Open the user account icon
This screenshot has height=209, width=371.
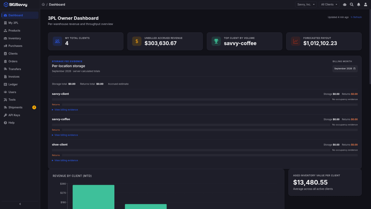[x=366, y=4]
